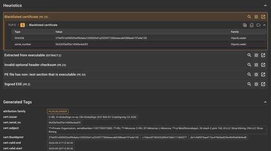Click the Blacklisted certificate section title text
This screenshot has width=271, height=151.
tap(43, 25)
